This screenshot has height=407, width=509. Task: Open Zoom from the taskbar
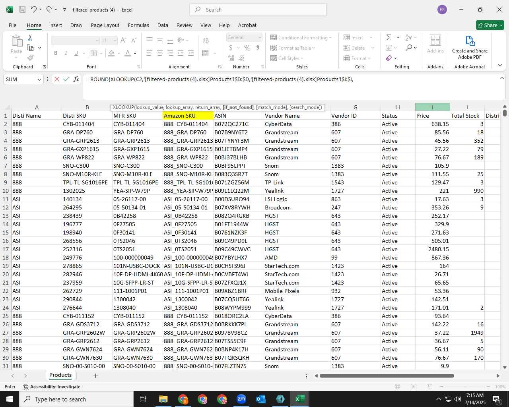(x=241, y=399)
